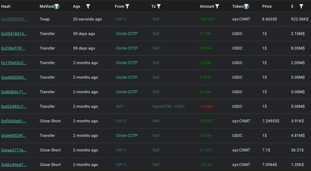Open the dollar value filter funnel
311x171 pixels.
pyautogui.click(x=301, y=6)
